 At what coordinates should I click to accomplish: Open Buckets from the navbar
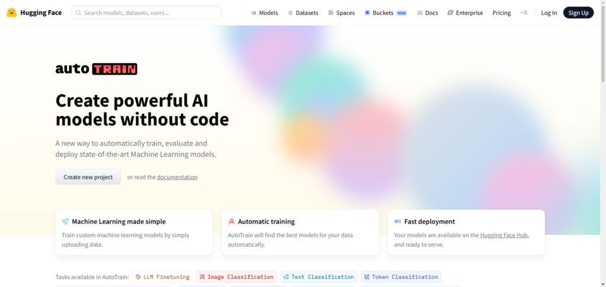(x=386, y=13)
